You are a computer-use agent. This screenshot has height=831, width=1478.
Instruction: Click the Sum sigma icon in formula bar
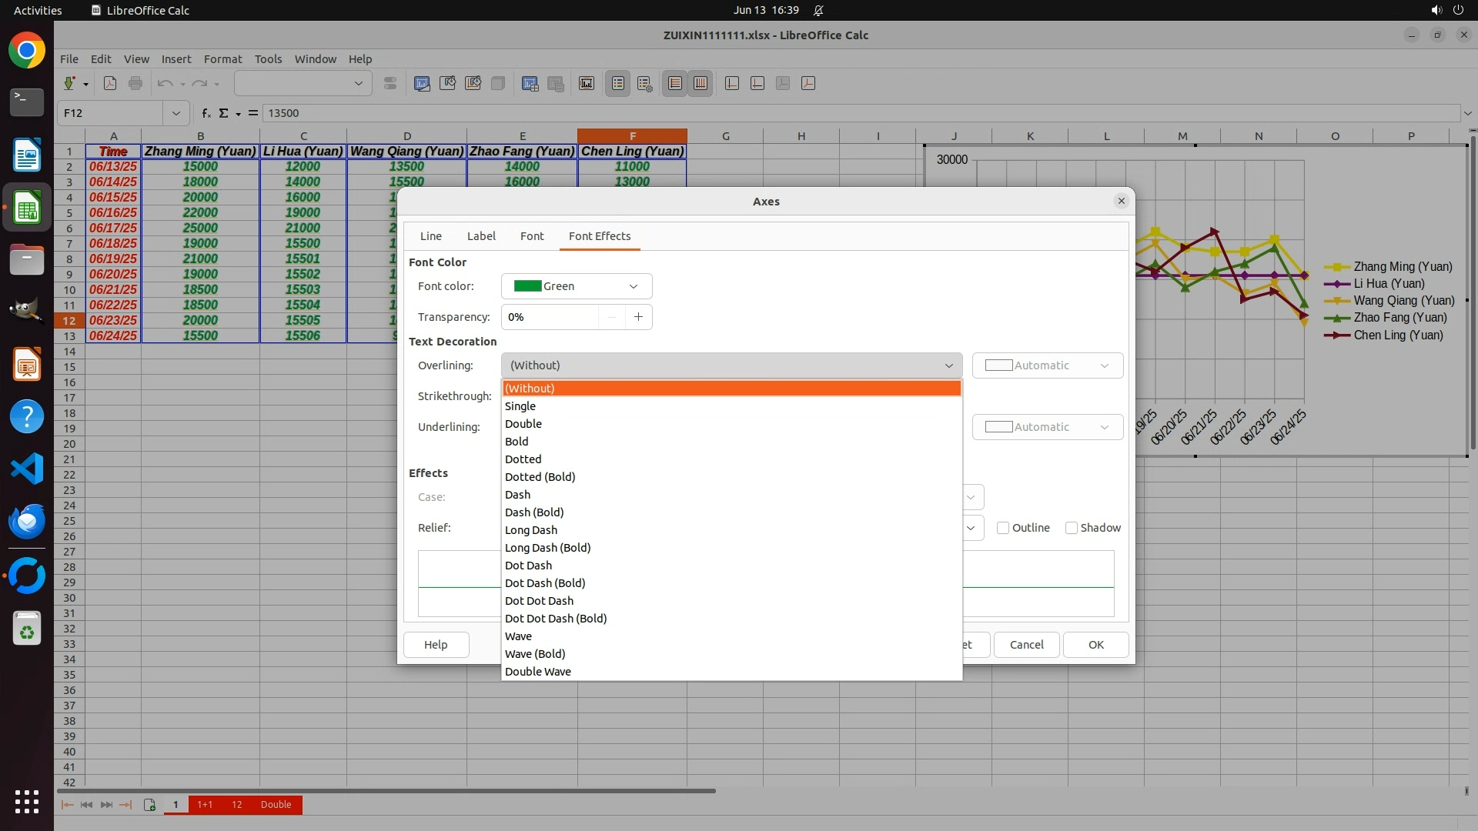point(223,113)
